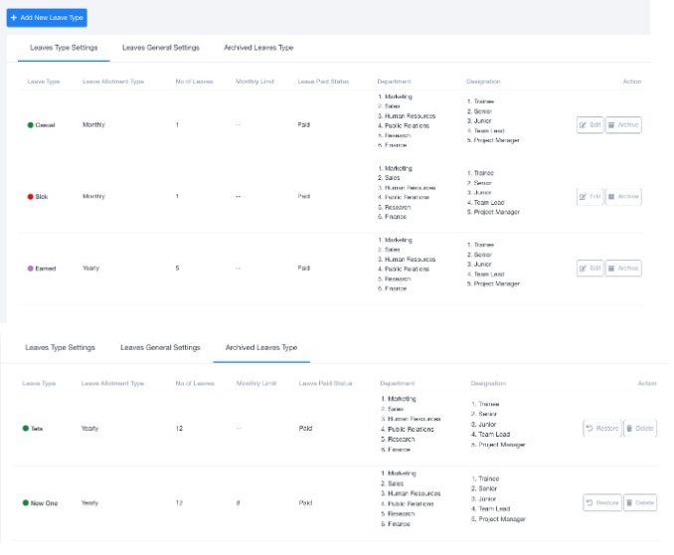Restore the New One archived leave
The height and width of the screenshot is (555, 674).
coord(602,503)
